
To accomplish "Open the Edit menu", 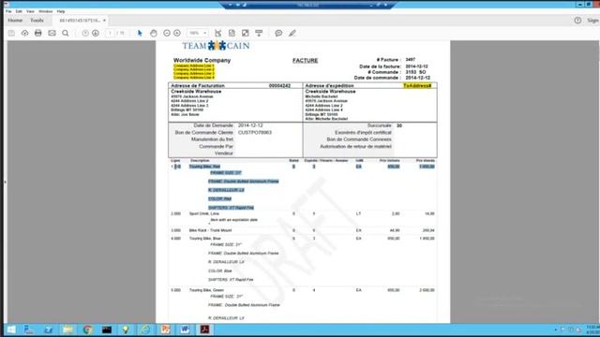I will coord(19,11).
